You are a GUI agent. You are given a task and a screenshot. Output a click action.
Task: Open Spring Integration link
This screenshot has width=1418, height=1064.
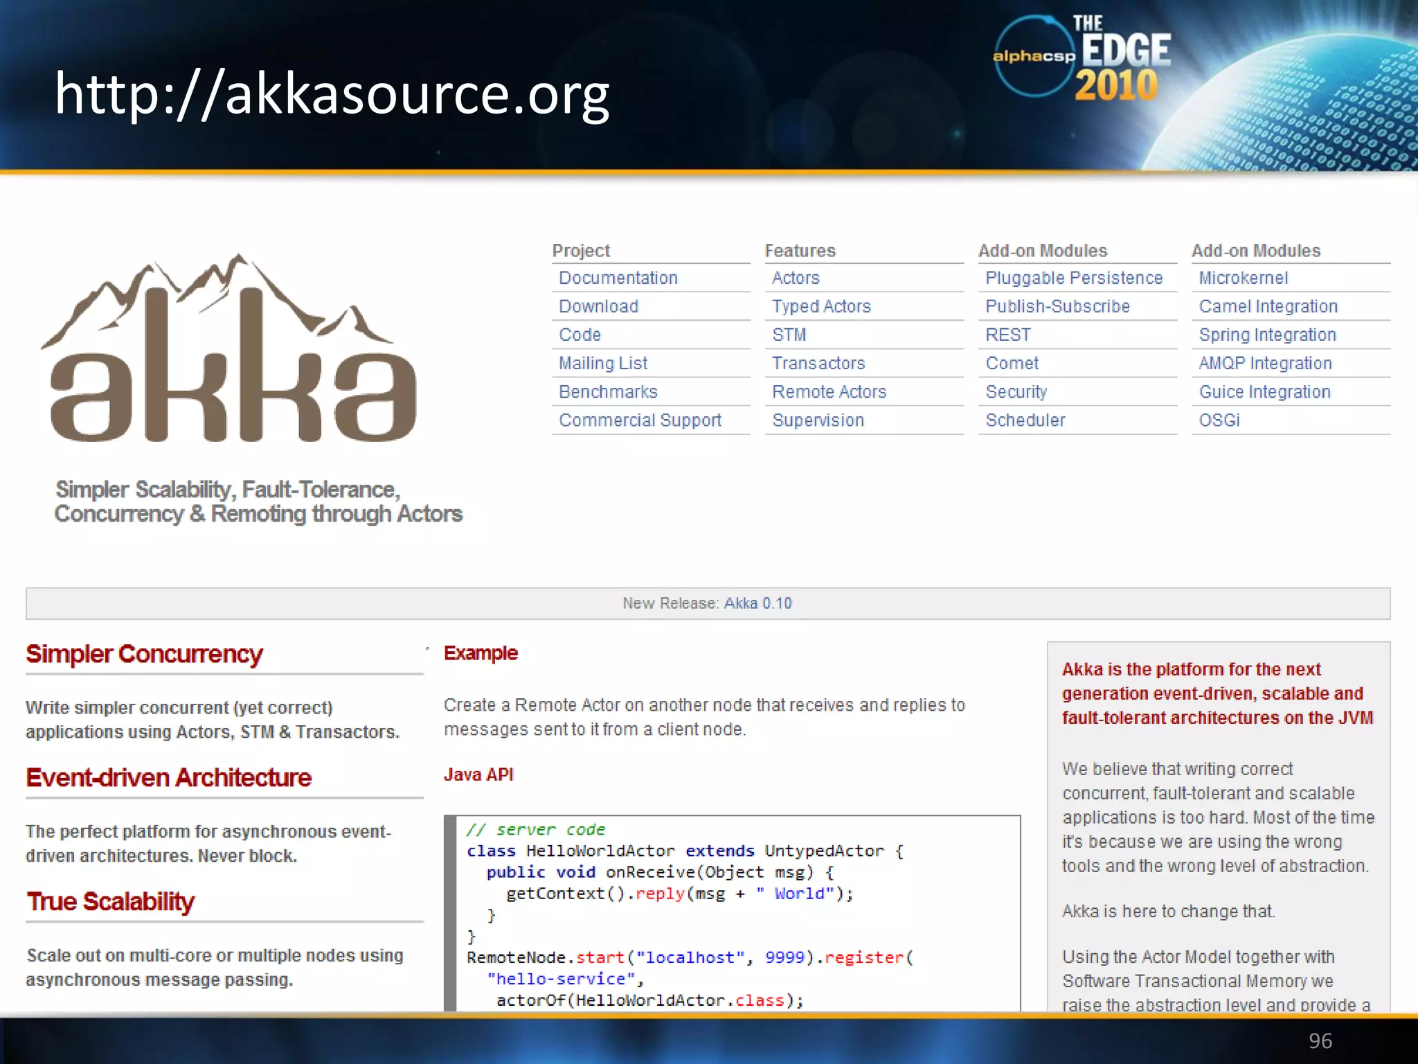pos(1268,335)
